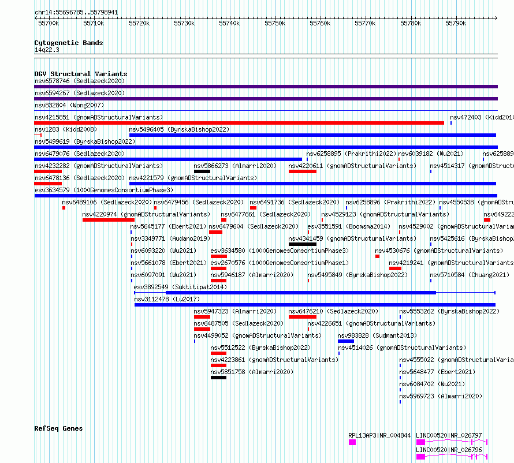Select the chr14:55696785..55798941 coordinates text
514x463 pixels.
(x=76, y=13)
